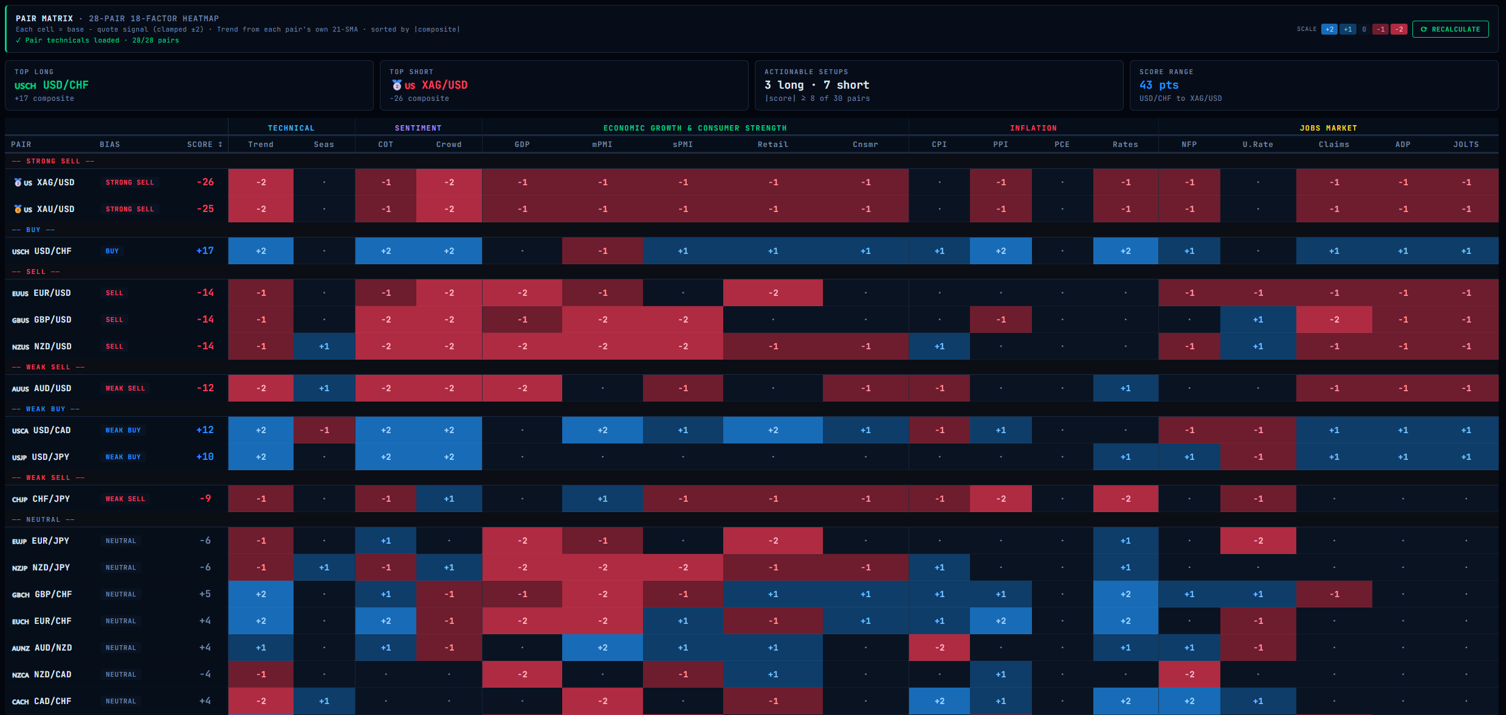Click the AUUS code icon beside AUD/USD
1506x715 pixels.
[21, 389]
